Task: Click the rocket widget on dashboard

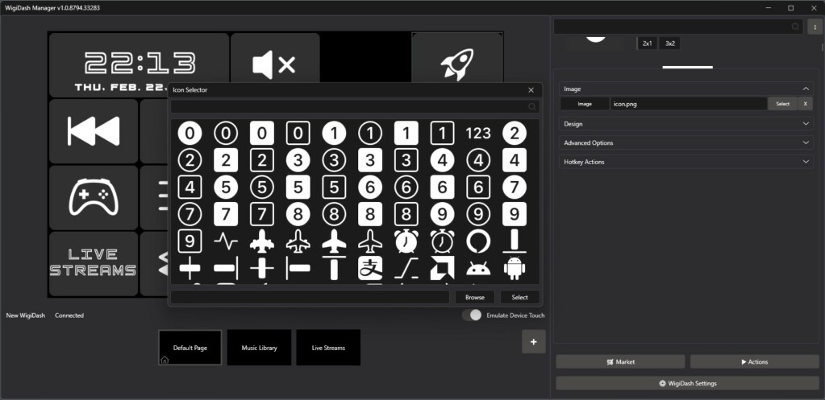Action: 457,64
